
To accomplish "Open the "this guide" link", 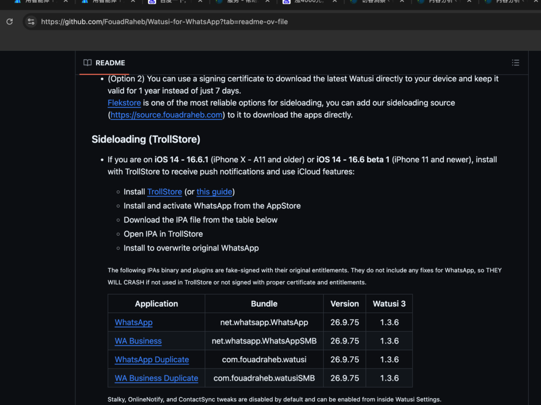I will coord(214,192).
